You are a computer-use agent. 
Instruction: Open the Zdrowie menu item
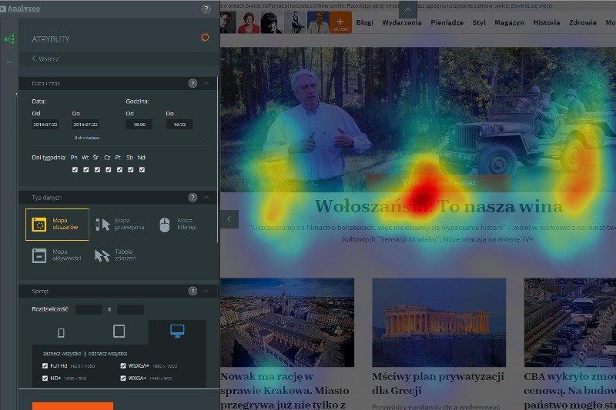pyautogui.click(x=583, y=22)
